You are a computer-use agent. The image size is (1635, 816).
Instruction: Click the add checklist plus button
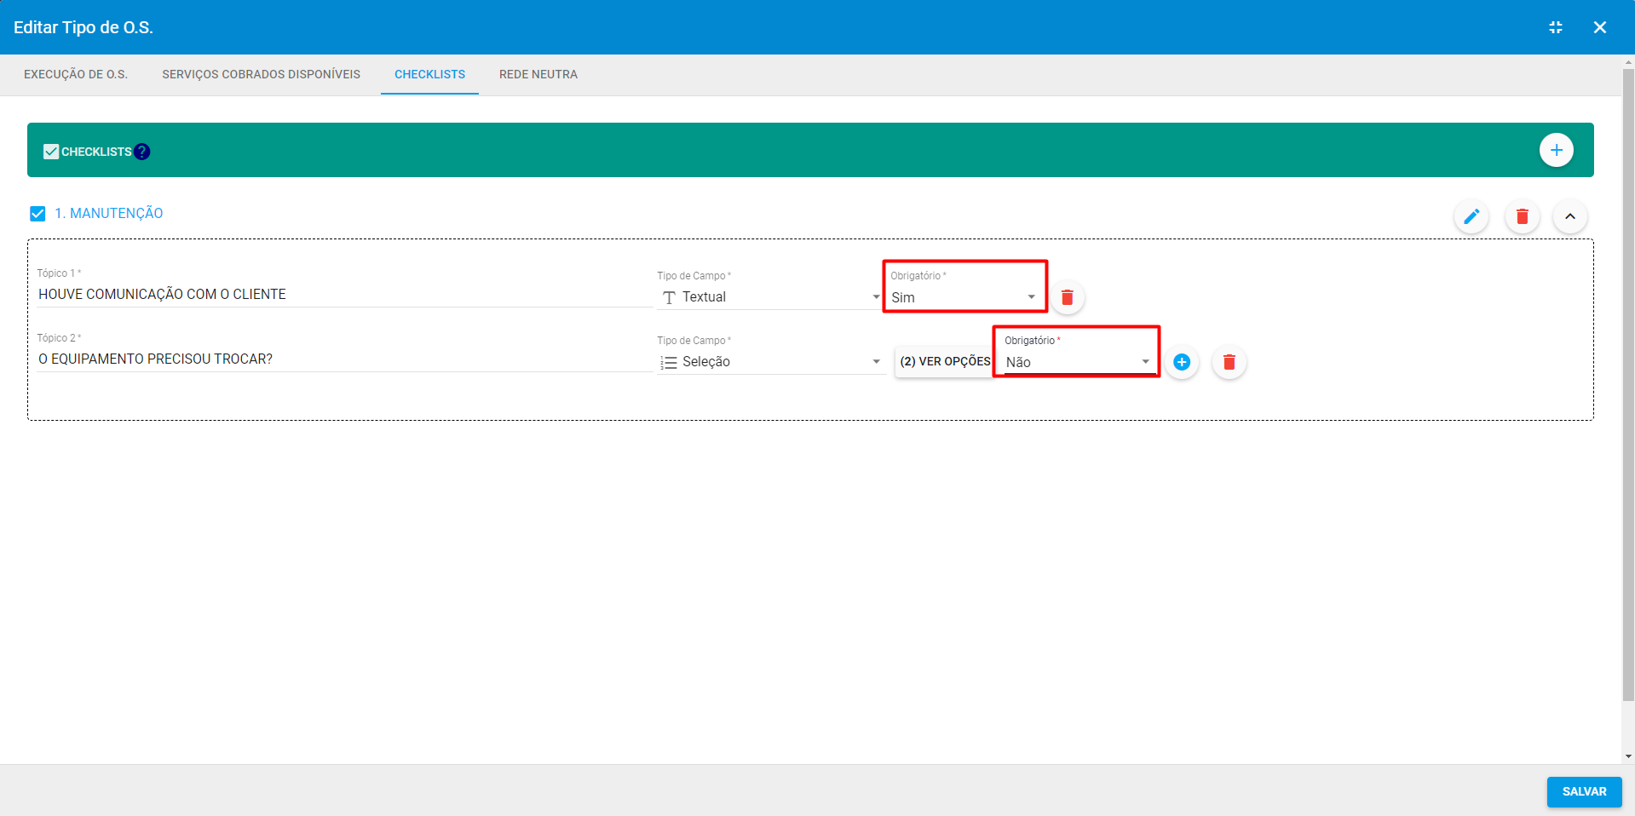[1556, 151]
